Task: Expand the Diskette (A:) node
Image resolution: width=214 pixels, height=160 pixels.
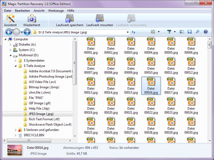Action: click(10, 45)
